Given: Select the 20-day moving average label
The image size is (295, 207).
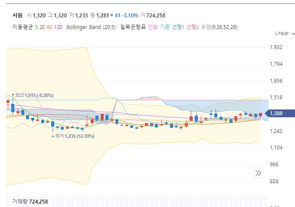Looking at the screenshot, I should 42,27.
